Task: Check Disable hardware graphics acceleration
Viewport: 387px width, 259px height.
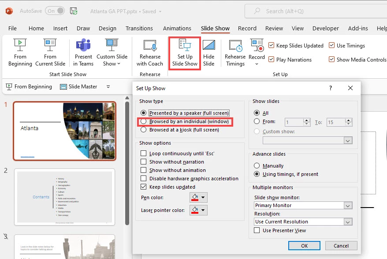Action: 143,179
